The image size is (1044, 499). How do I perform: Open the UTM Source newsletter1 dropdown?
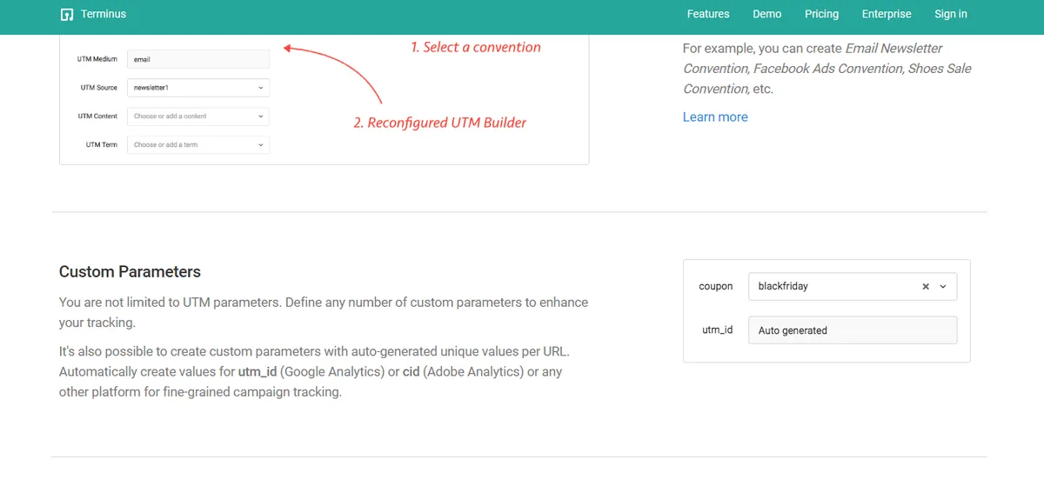(x=197, y=88)
